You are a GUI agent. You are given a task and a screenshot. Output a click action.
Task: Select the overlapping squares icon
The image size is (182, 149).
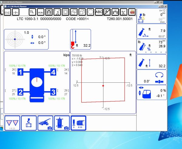pyautogui.click(x=74, y=12)
